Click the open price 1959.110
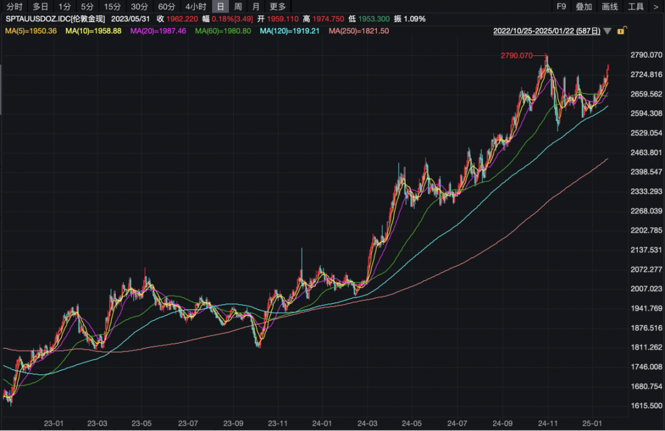 [283, 18]
